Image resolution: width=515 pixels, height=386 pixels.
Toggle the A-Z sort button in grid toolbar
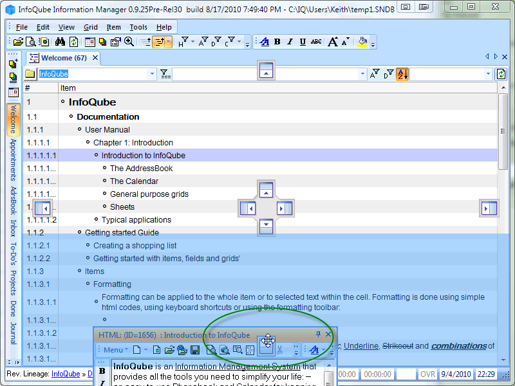[402, 74]
